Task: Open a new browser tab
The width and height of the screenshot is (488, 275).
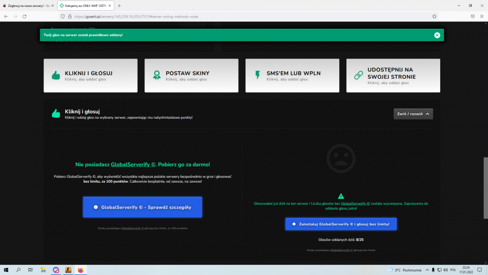Action: pos(119,5)
